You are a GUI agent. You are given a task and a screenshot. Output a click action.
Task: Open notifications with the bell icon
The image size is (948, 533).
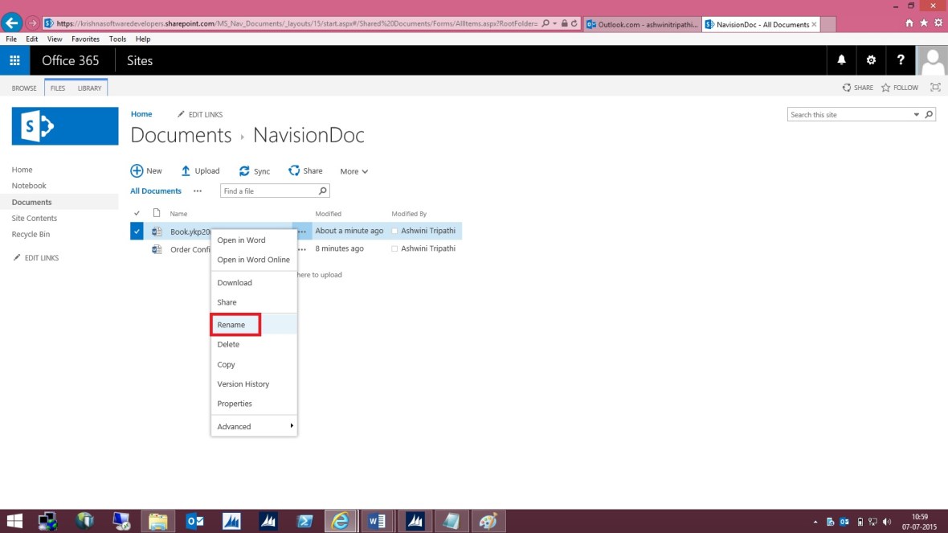point(840,60)
